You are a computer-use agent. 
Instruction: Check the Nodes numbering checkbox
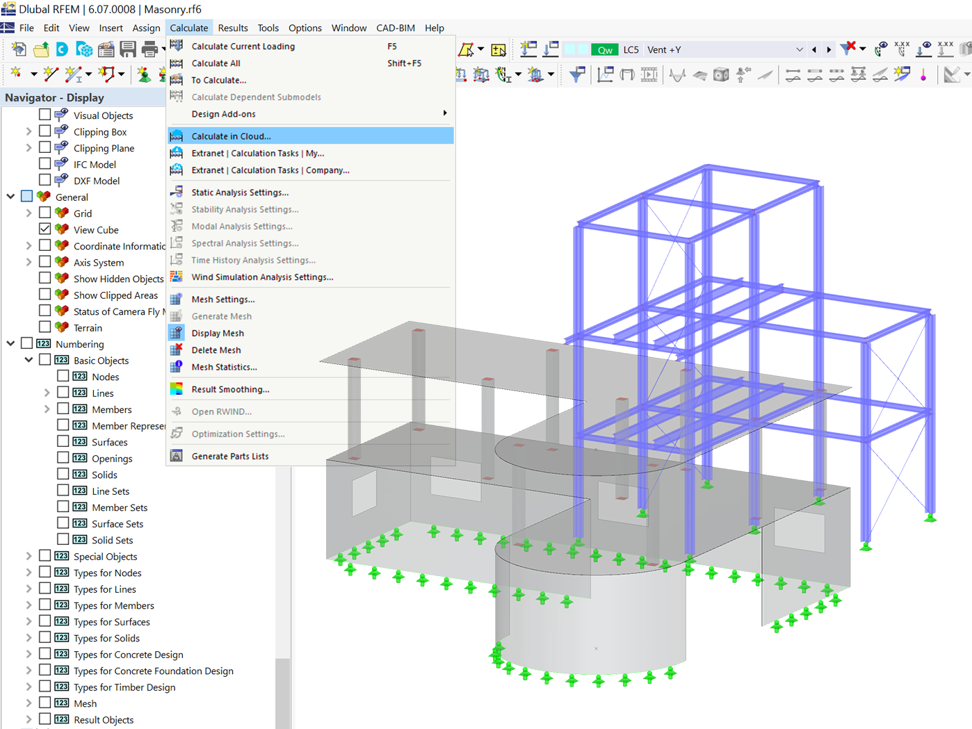pyautogui.click(x=63, y=376)
